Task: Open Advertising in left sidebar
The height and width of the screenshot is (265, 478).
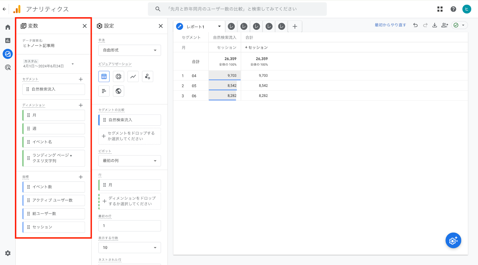Action: point(8,67)
